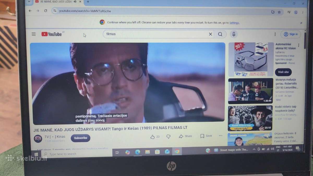Open the 'TV [ ▸ ] Kinas' channel name
The width and height of the screenshot is (313, 176).
[55, 137]
